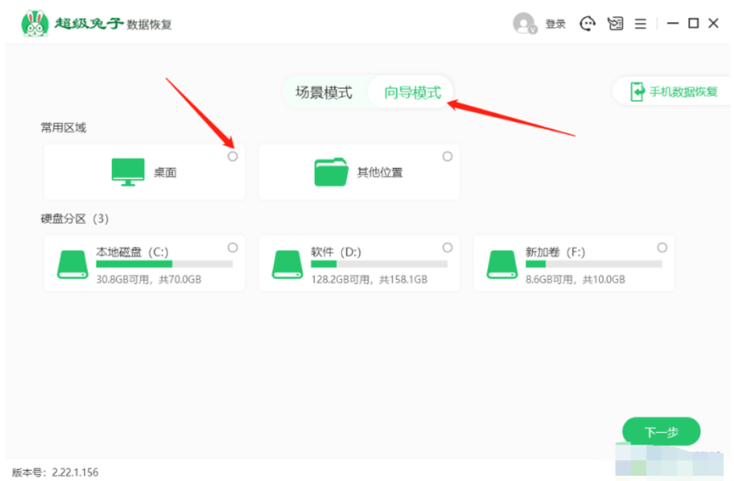This screenshot has height=481, width=734.
Task: Click the 桌面 label text
Action: pos(165,173)
